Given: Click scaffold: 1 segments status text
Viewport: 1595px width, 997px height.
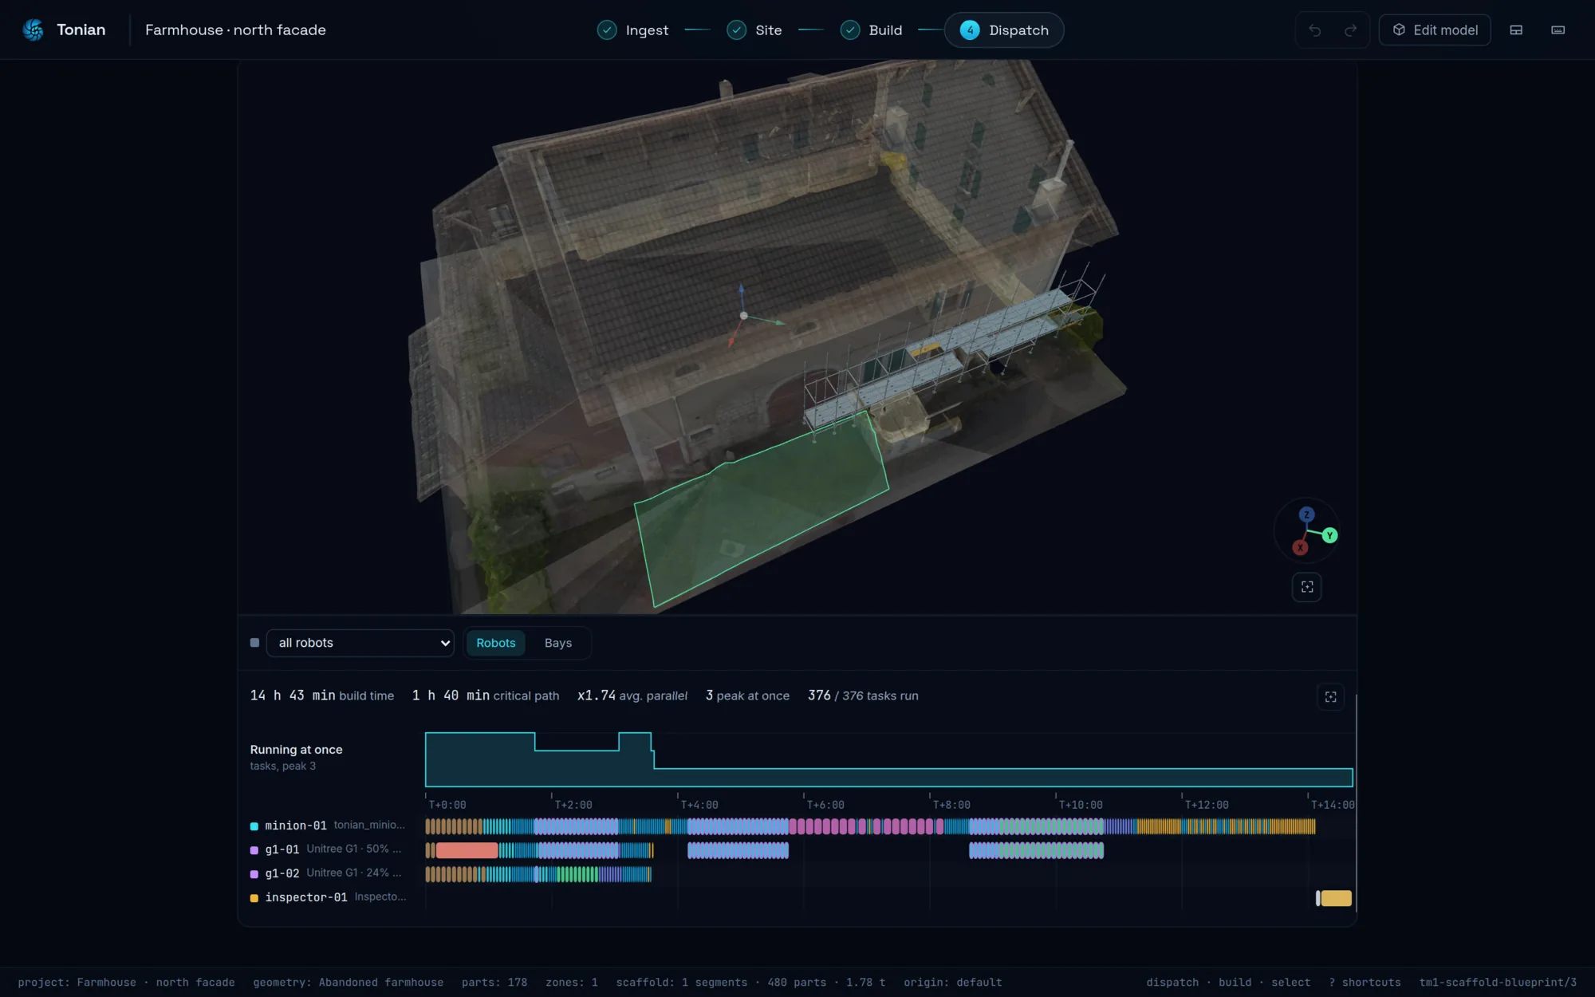Looking at the screenshot, I should pos(681,982).
